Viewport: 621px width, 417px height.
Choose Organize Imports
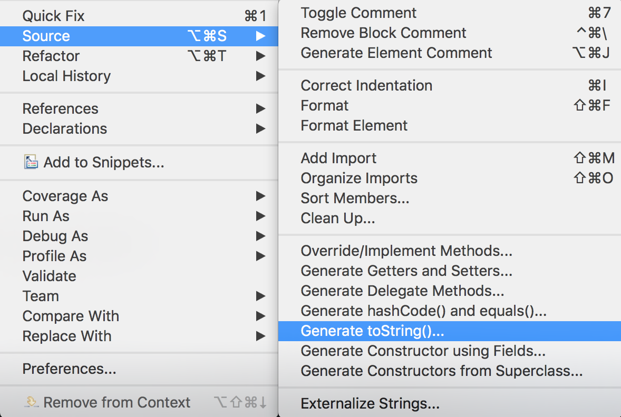tap(359, 178)
